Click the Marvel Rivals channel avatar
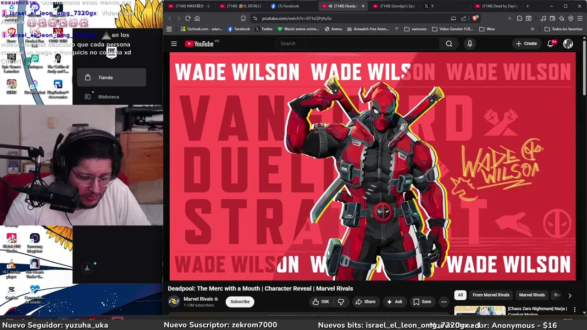Viewport: 587px width, 330px height. click(174, 302)
